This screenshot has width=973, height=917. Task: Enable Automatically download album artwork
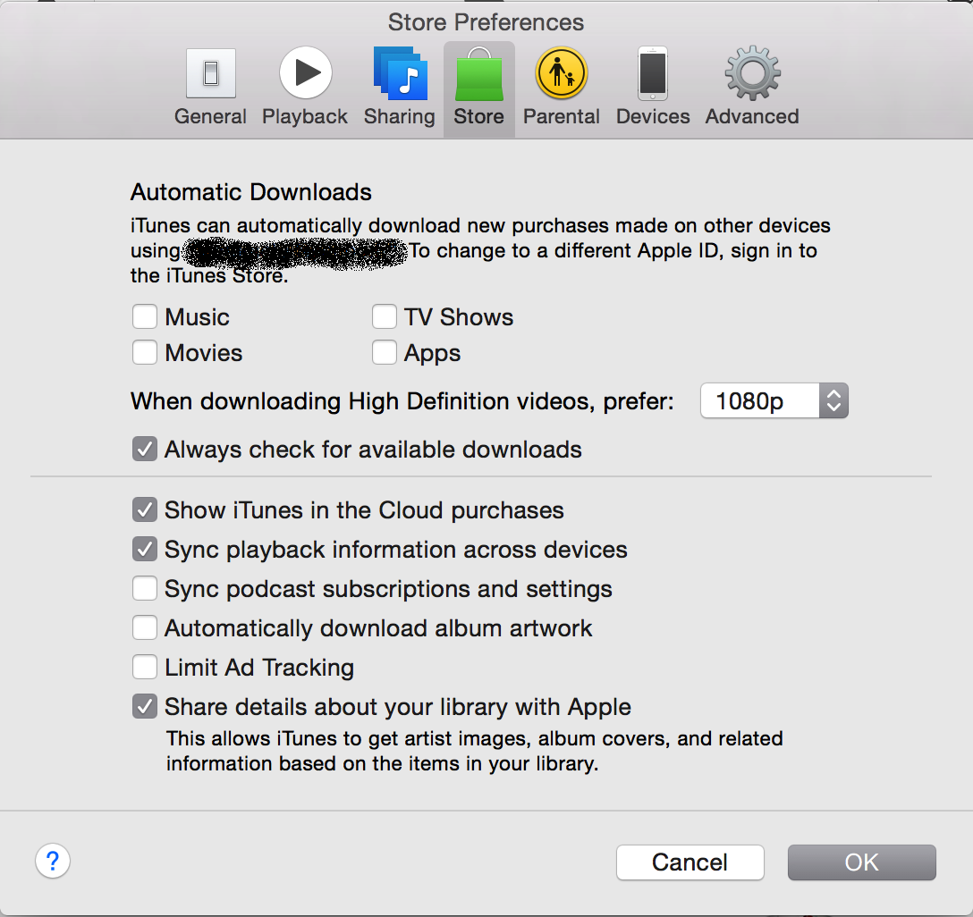click(x=145, y=628)
